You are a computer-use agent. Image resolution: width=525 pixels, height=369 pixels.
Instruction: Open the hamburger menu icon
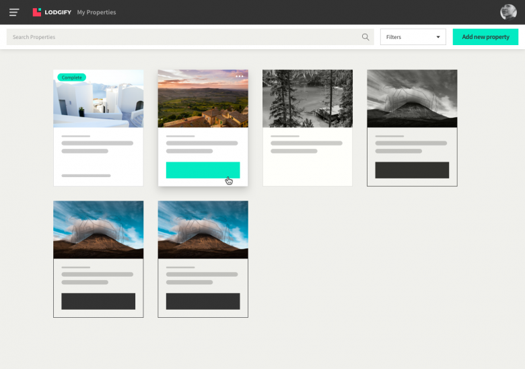point(14,12)
